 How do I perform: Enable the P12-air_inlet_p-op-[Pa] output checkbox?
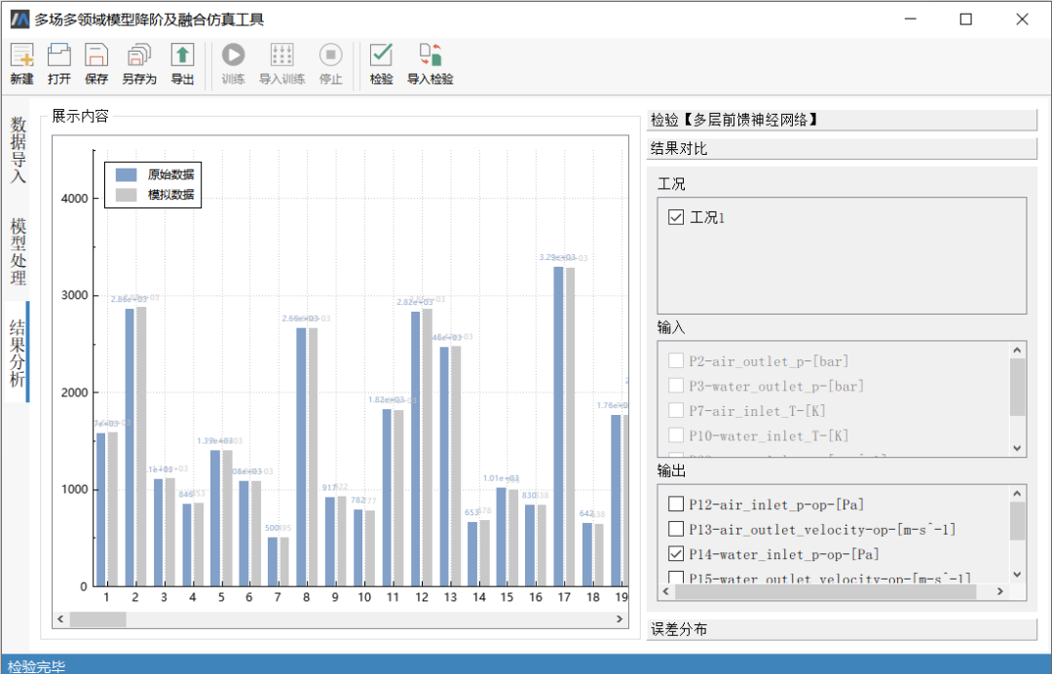(x=677, y=503)
